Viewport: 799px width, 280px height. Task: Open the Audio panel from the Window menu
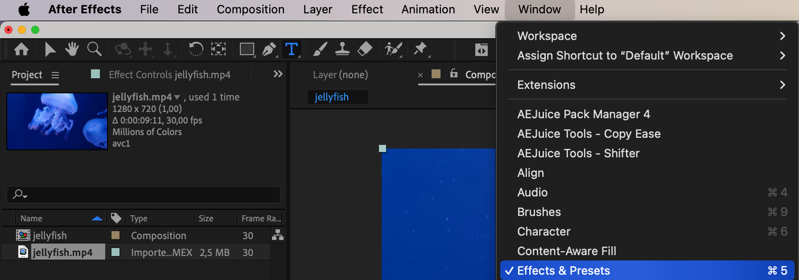[x=647, y=192]
